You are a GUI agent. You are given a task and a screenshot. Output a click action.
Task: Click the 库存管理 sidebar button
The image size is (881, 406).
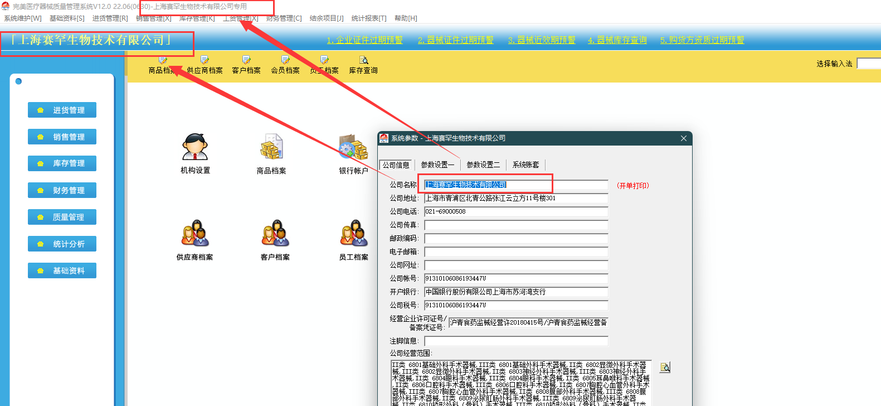62,163
